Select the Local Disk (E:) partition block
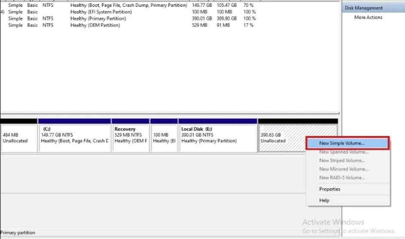 tap(218, 138)
